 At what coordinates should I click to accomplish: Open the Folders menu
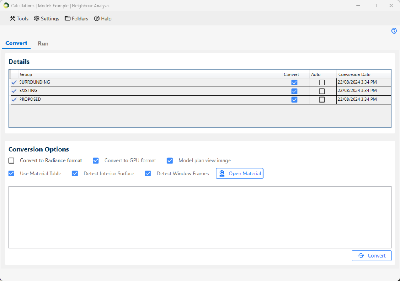tap(77, 19)
